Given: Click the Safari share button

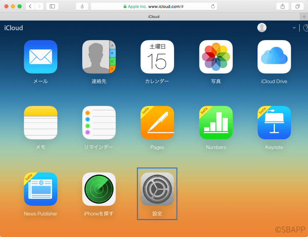Looking at the screenshot, I should (x=282, y=6).
